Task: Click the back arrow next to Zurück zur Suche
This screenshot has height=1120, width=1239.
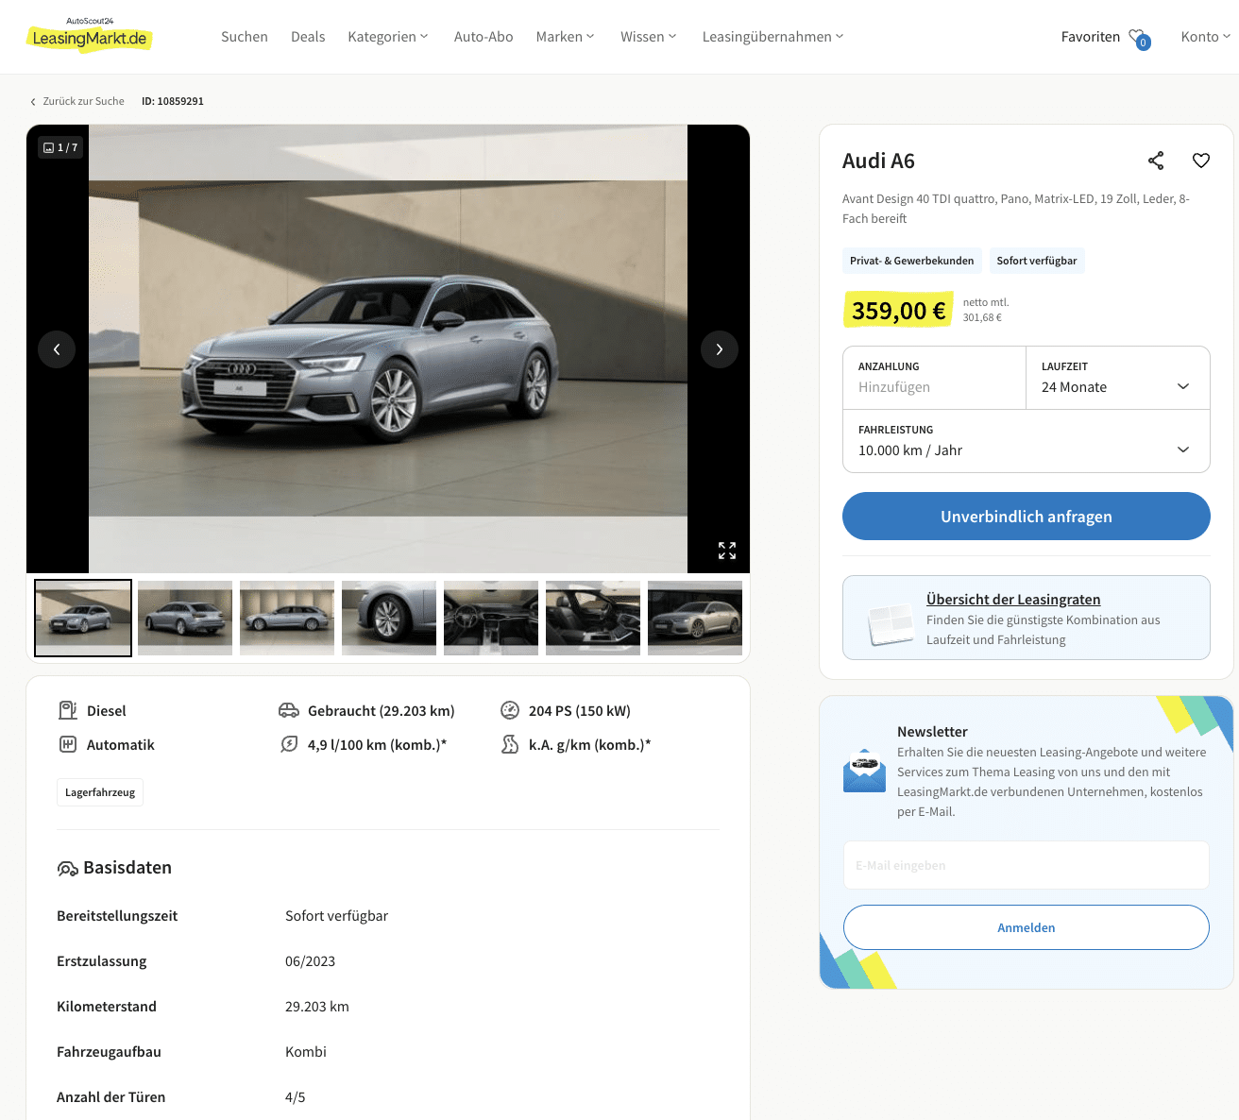Action: coord(33,101)
